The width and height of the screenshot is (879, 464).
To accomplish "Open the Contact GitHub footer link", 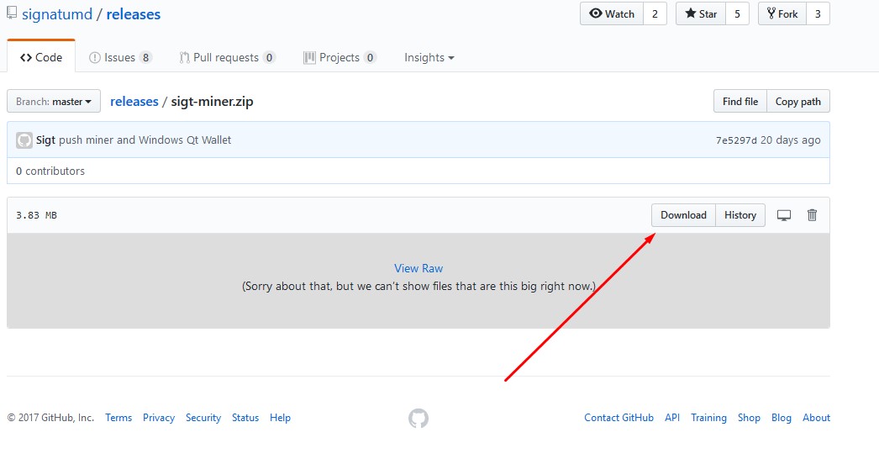I will pyautogui.click(x=618, y=418).
